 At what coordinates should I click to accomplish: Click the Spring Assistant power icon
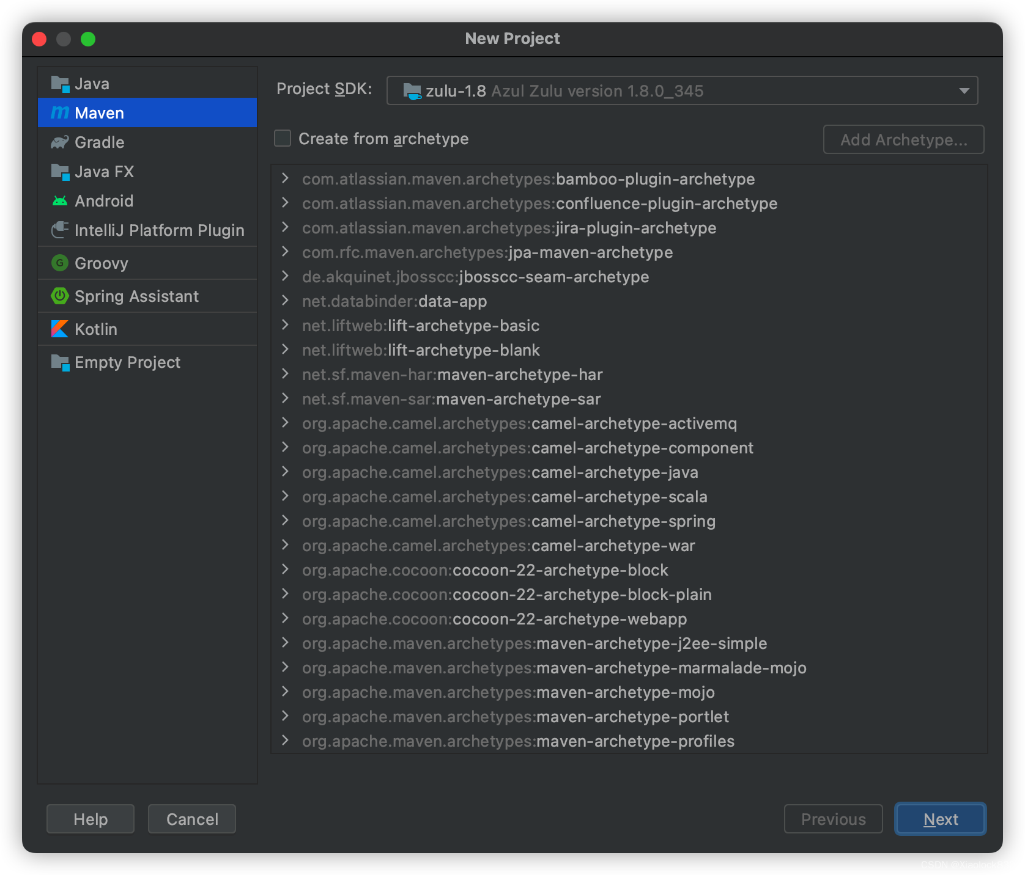(60, 296)
